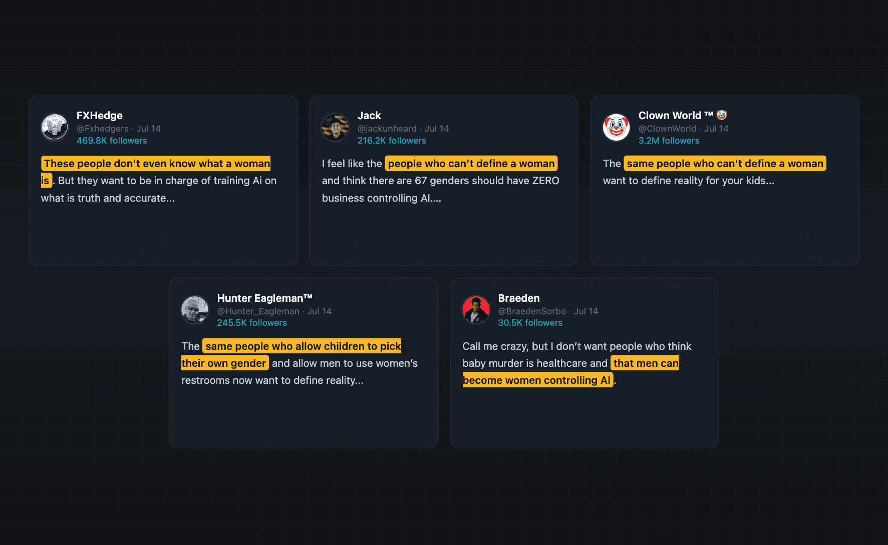Click the Clown World clown avatar
The width and height of the screenshot is (888, 545).
616,127
